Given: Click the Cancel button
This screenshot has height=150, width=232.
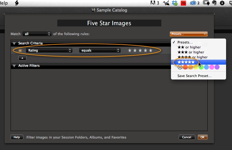Looking at the screenshot, I should click(187, 137).
